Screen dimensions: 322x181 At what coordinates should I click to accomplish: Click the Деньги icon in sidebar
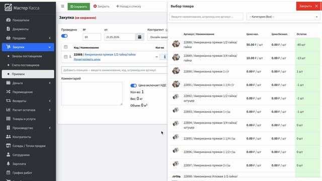point(8,82)
